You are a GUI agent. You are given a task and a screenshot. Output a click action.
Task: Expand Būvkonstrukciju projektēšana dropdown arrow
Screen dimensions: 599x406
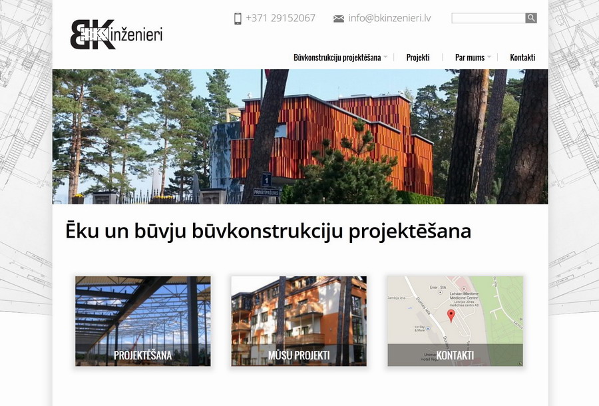(x=385, y=57)
